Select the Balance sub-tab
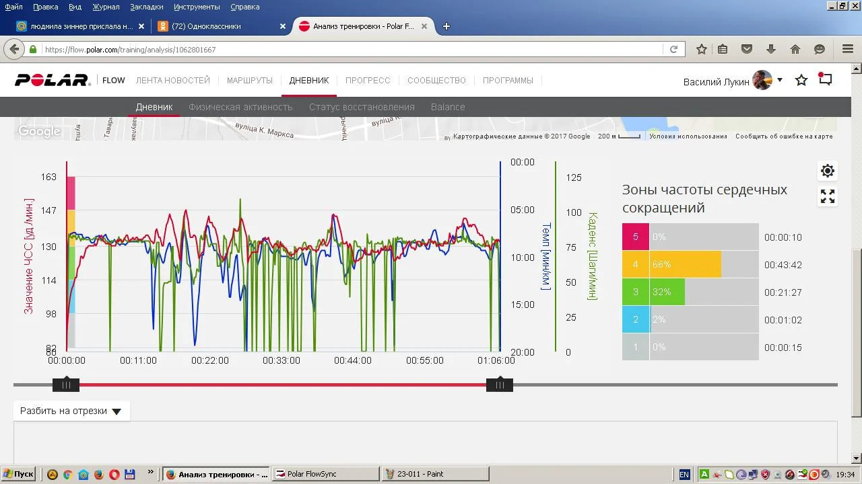 (448, 107)
